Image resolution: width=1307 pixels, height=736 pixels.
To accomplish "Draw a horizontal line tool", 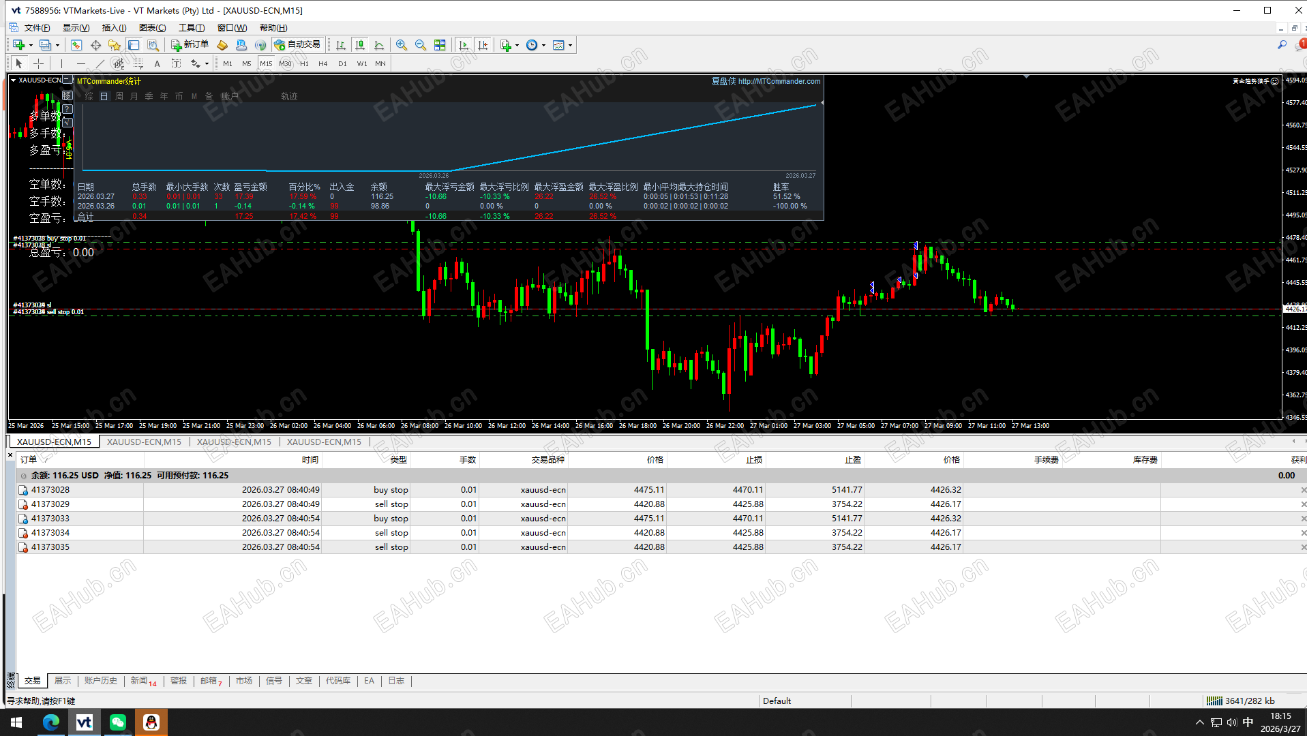I will coord(81,63).
